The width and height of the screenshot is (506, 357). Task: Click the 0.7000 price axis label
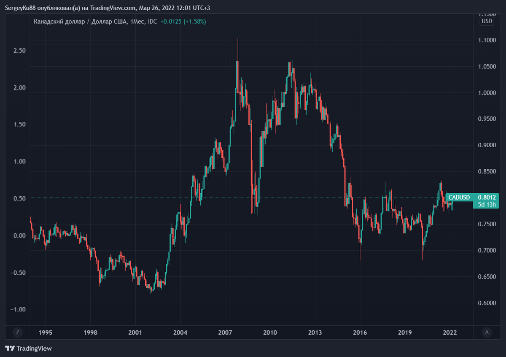[487, 250]
